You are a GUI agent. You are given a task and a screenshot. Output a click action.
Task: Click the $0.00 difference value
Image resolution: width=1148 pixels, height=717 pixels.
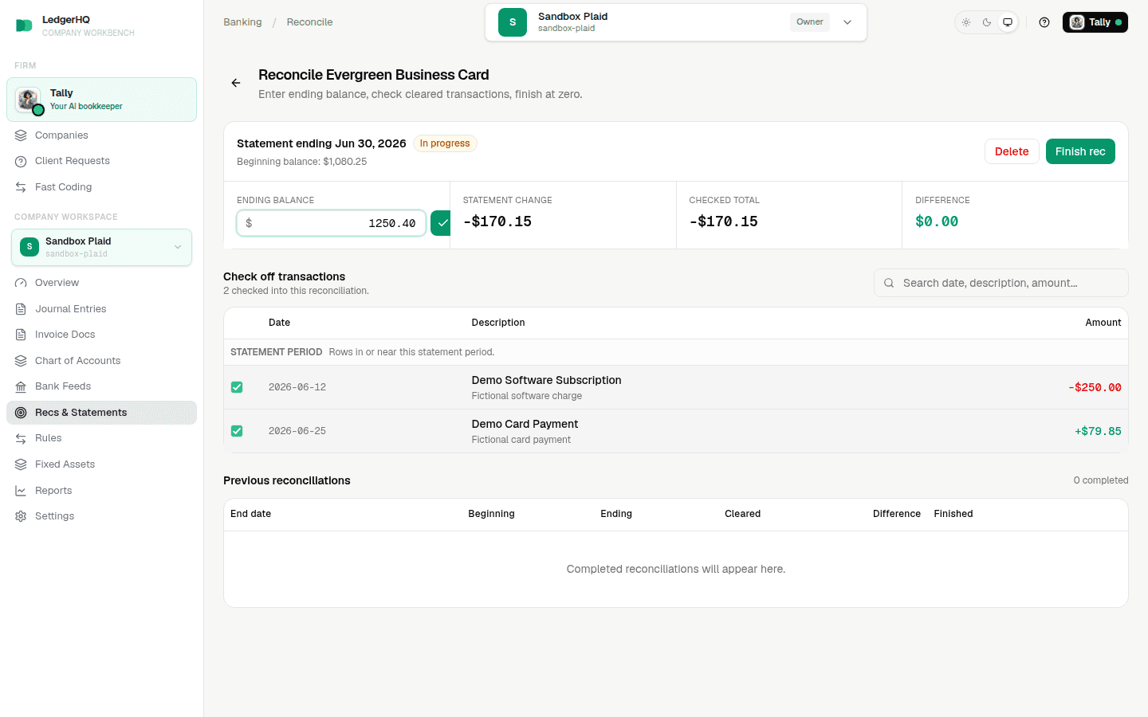937,221
